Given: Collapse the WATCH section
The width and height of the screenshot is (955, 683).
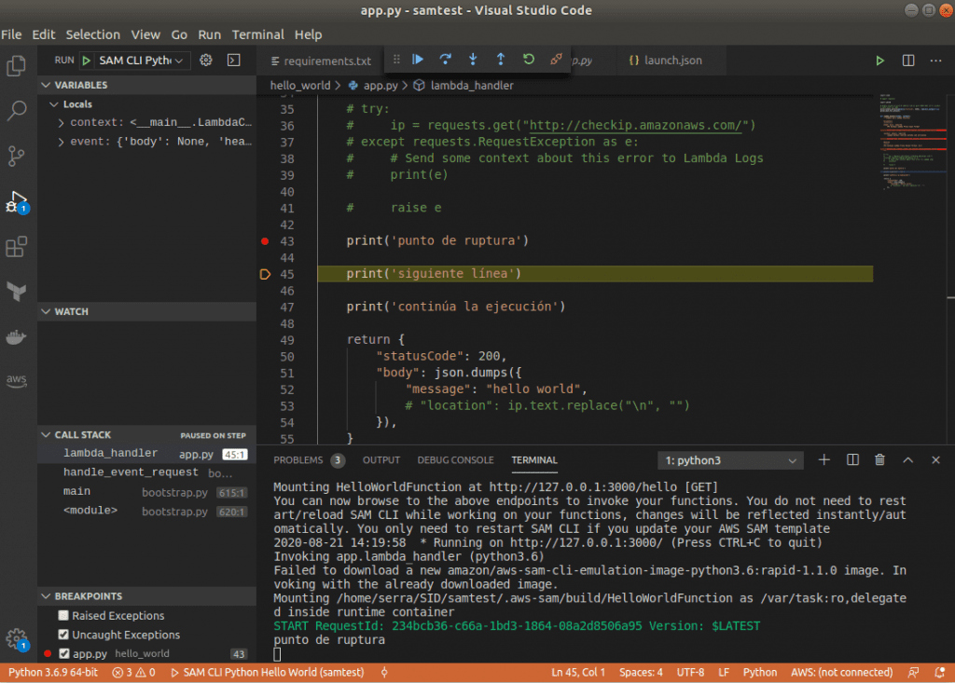Looking at the screenshot, I should [146, 311].
